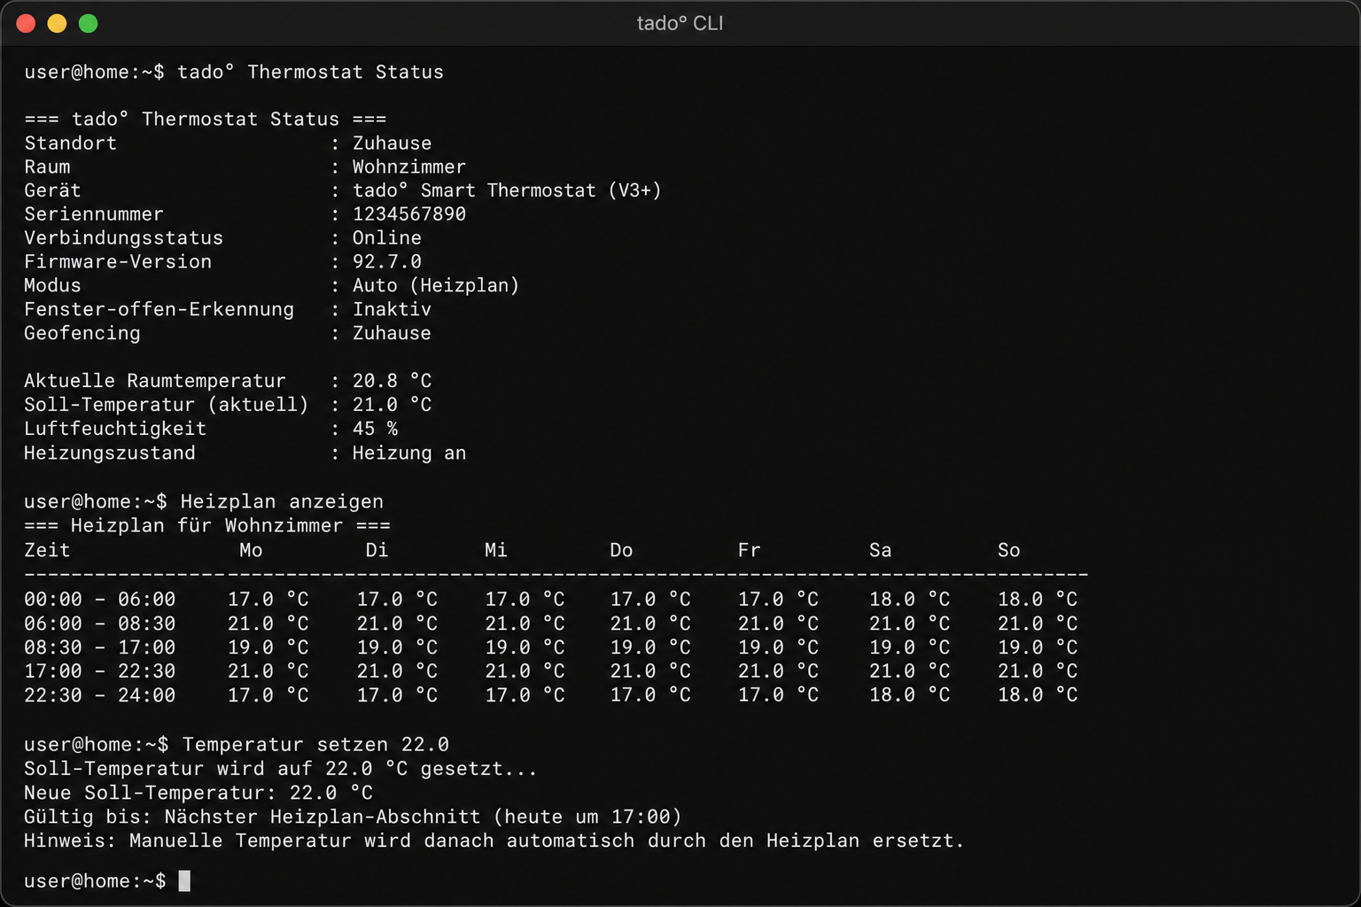Click the 'Zuhause' value next to Geofencing
The image size is (1361, 907).
pyautogui.click(x=392, y=333)
